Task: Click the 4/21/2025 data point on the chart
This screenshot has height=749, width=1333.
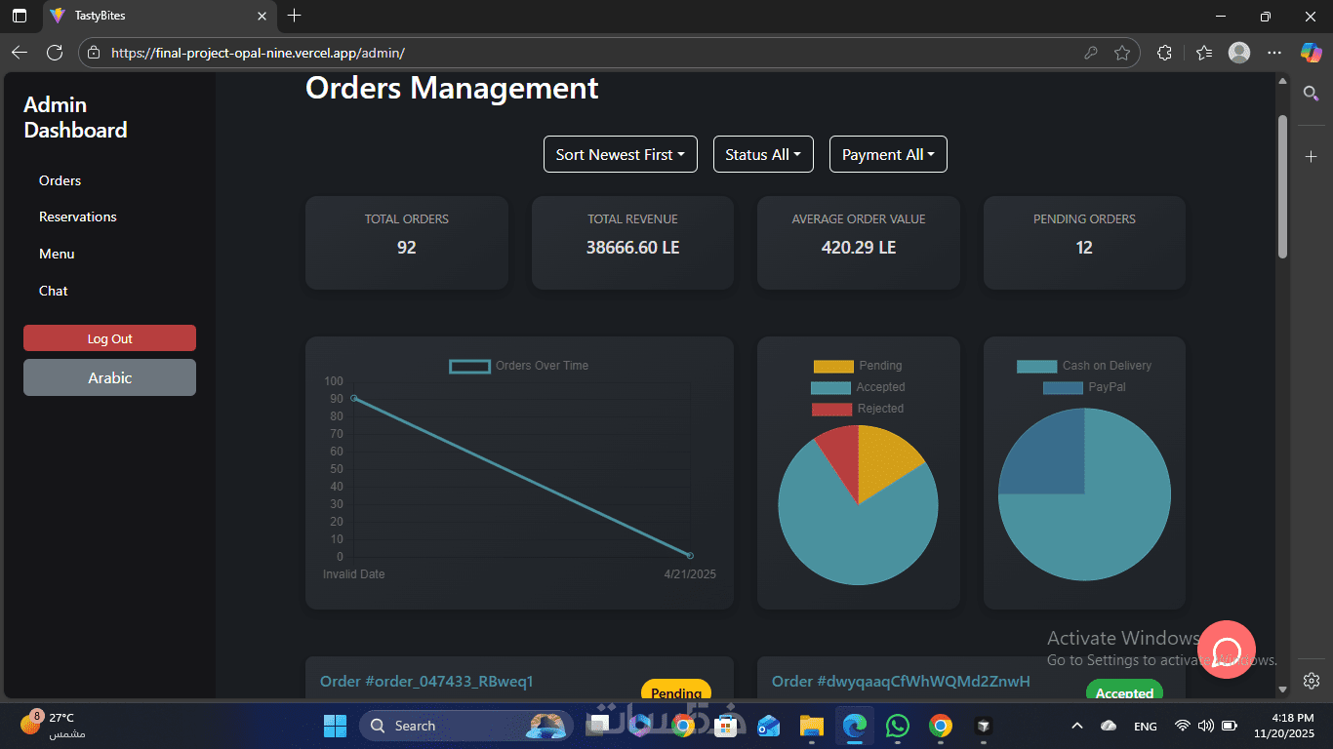Action: 690,555
